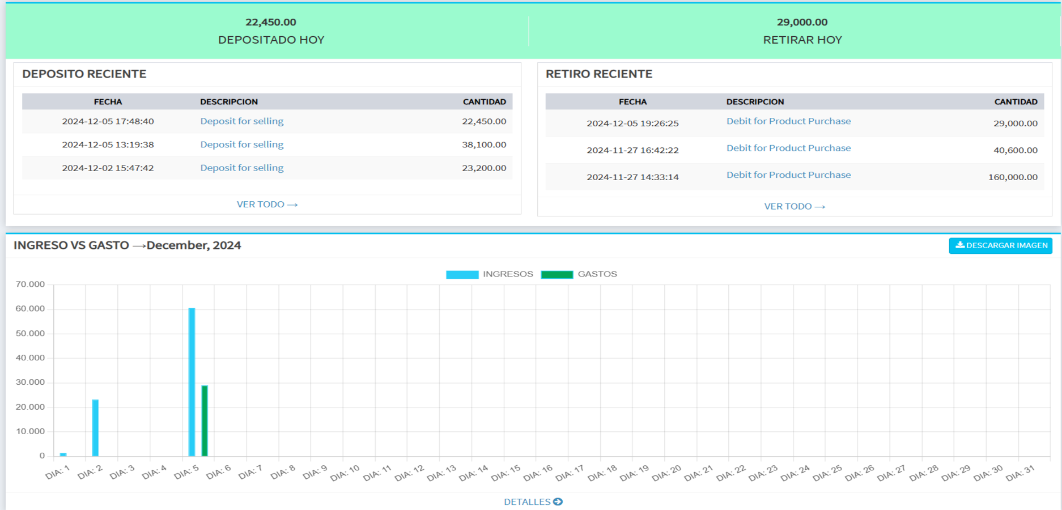The image size is (1062, 510).
Task: Click the date 2024-12-02 15:47:42
Action: [x=108, y=168]
